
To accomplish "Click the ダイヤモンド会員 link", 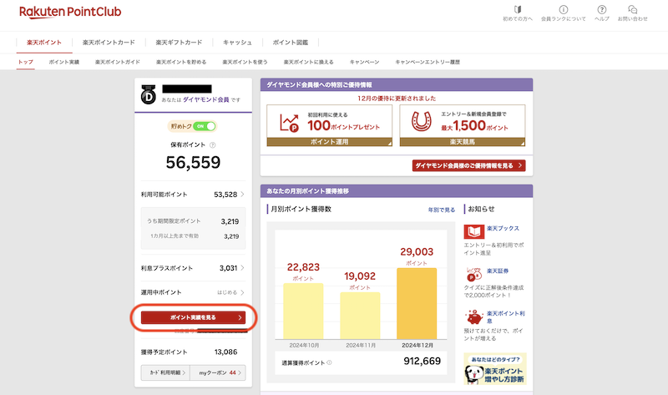I will point(205,99).
